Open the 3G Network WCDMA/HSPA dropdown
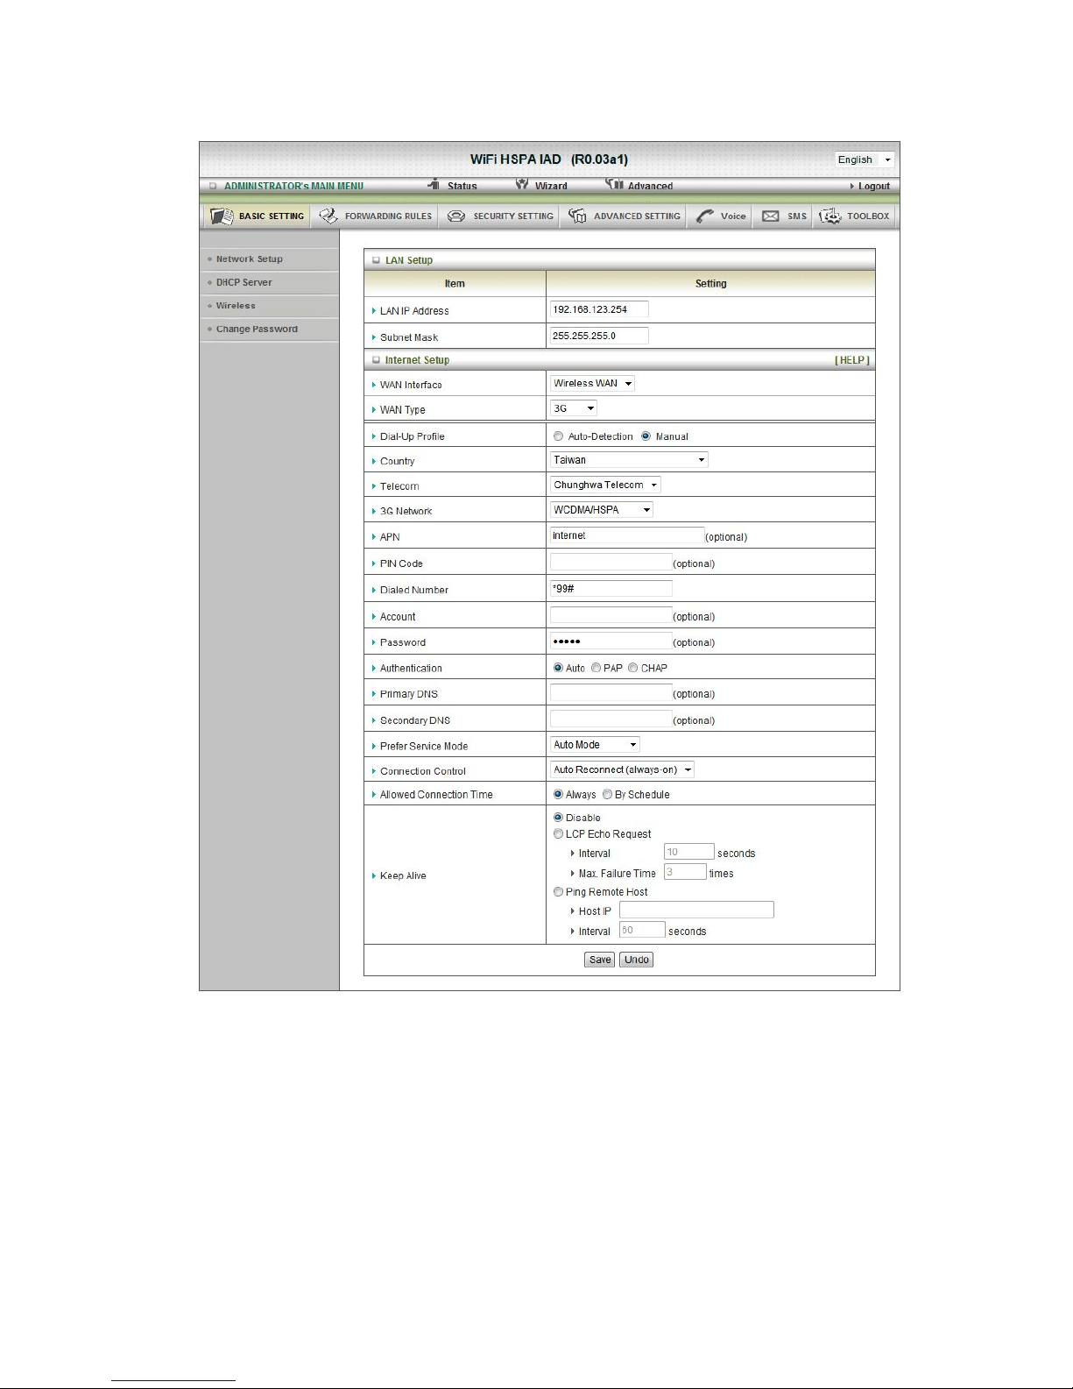The image size is (1073, 1389). click(602, 510)
